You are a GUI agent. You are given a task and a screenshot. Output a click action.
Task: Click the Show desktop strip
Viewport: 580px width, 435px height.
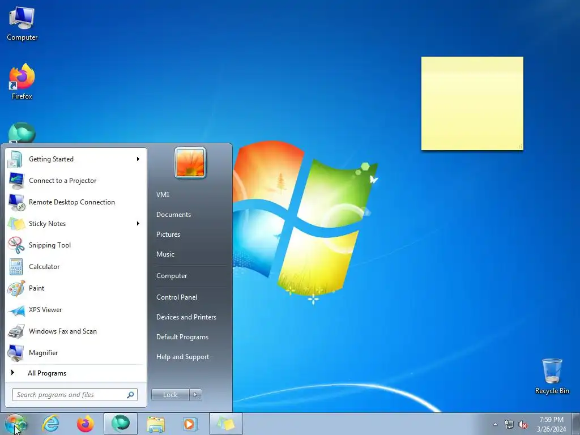coord(575,424)
